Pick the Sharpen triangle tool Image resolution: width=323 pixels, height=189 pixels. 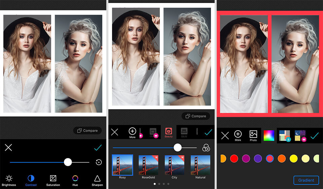coord(97,181)
